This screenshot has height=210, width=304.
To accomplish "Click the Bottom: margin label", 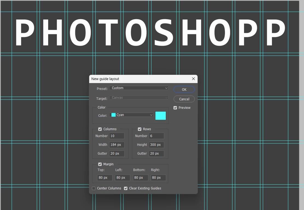I will 139,170.
